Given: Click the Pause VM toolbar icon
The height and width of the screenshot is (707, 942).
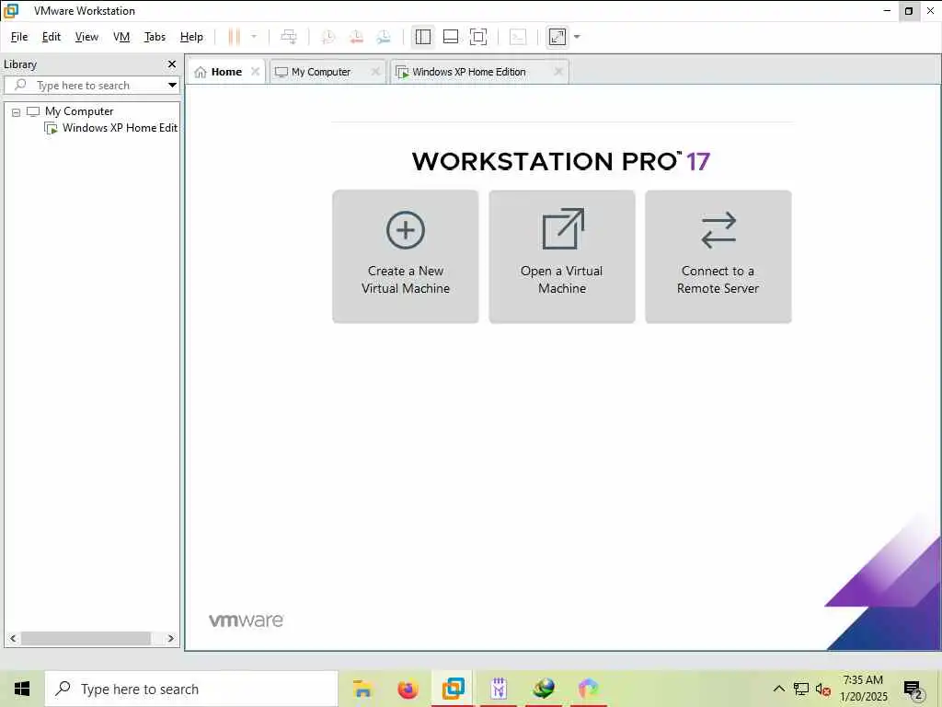Looking at the screenshot, I should 234,37.
